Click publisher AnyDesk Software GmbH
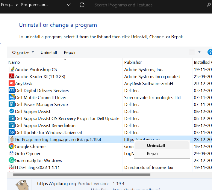The width and height of the screenshot is (212, 190). pyautogui.click(x=148, y=84)
